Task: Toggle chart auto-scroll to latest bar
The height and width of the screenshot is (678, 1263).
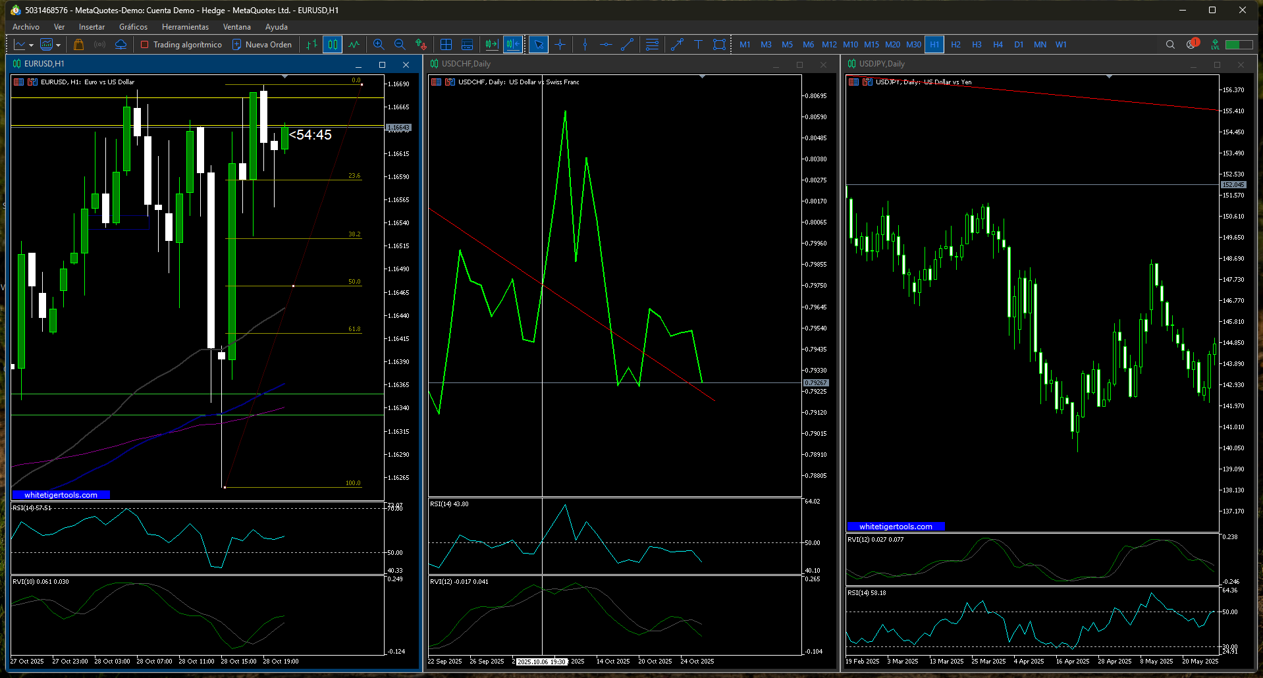Action: (x=491, y=44)
